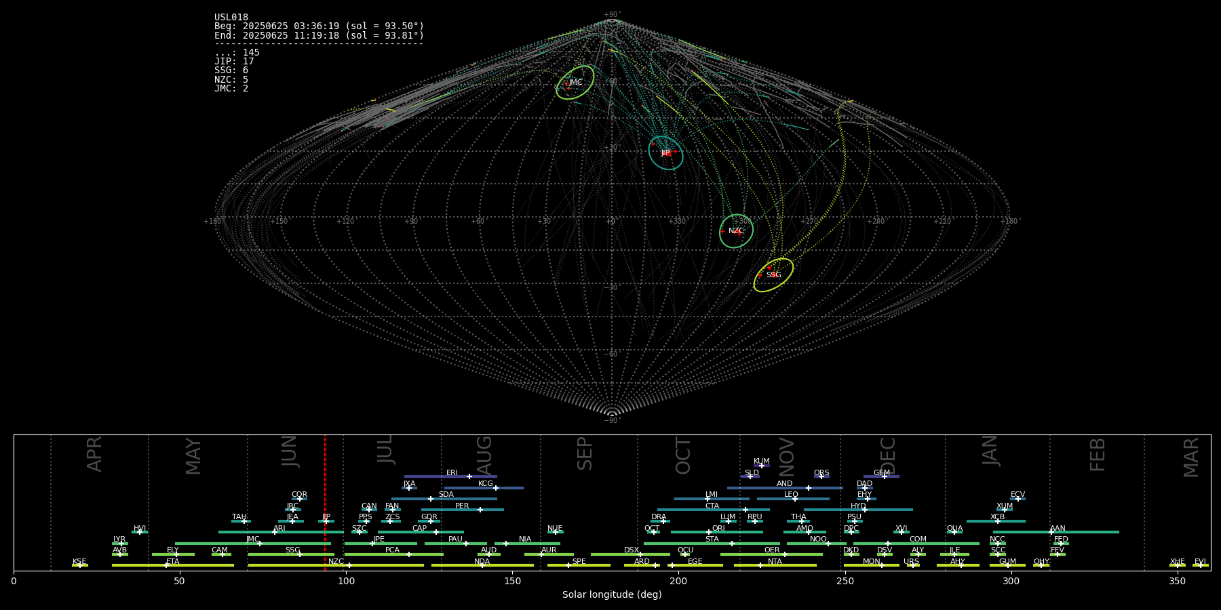Click the red dashed current solar longitude line
The image size is (1221, 610).
325,502
